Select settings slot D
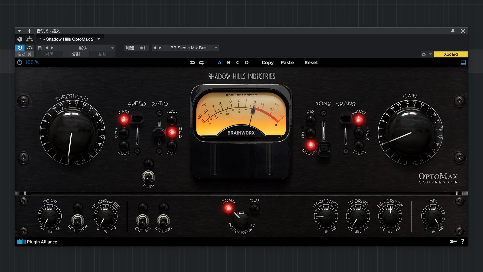The width and height of the screenshot is (483, 272). click(247, 62)
